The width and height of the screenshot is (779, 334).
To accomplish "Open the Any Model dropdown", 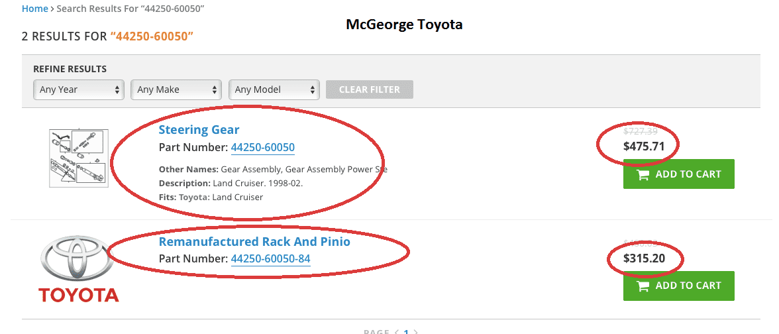I will (x=273, y=89).
